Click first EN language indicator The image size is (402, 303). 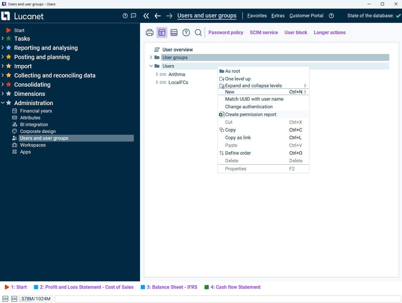[x=5, y=299]
